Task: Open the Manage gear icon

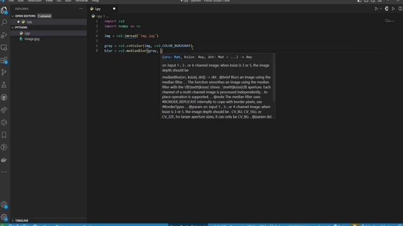Action: click(4, 218)
